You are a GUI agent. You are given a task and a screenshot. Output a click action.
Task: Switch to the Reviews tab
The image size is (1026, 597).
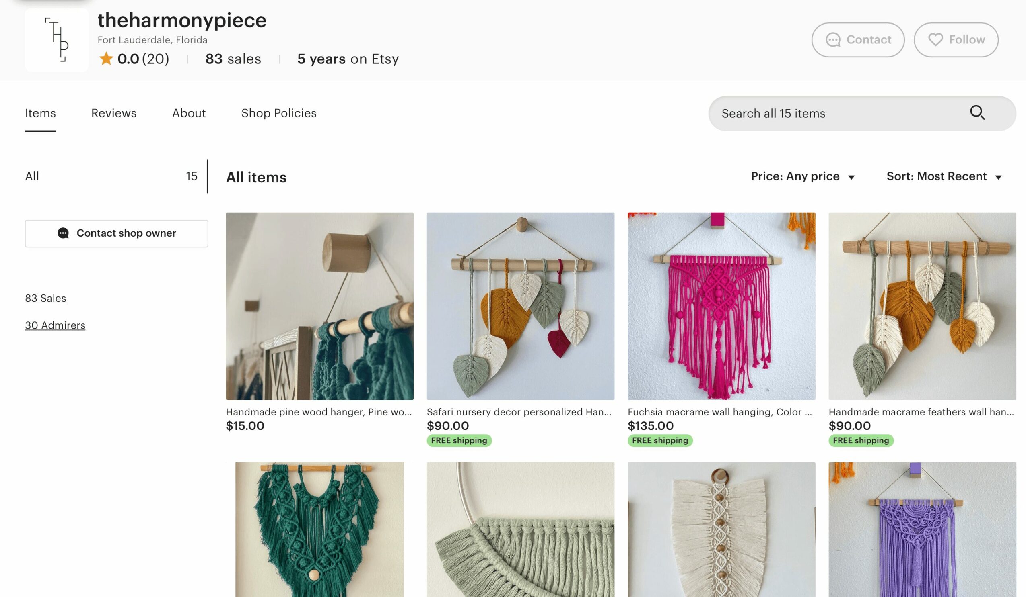113,113
